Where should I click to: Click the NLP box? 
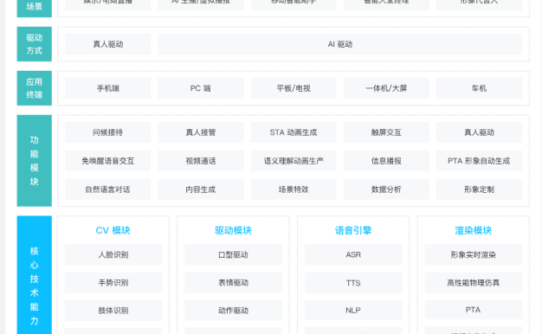click(353, 311)
